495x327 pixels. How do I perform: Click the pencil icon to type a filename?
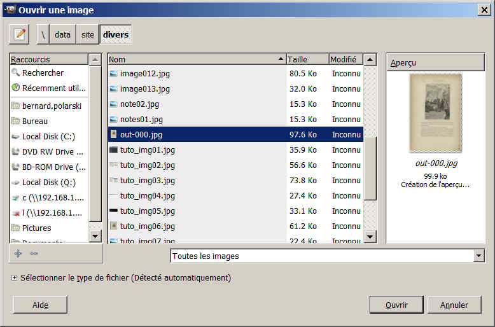click(20, 34)
